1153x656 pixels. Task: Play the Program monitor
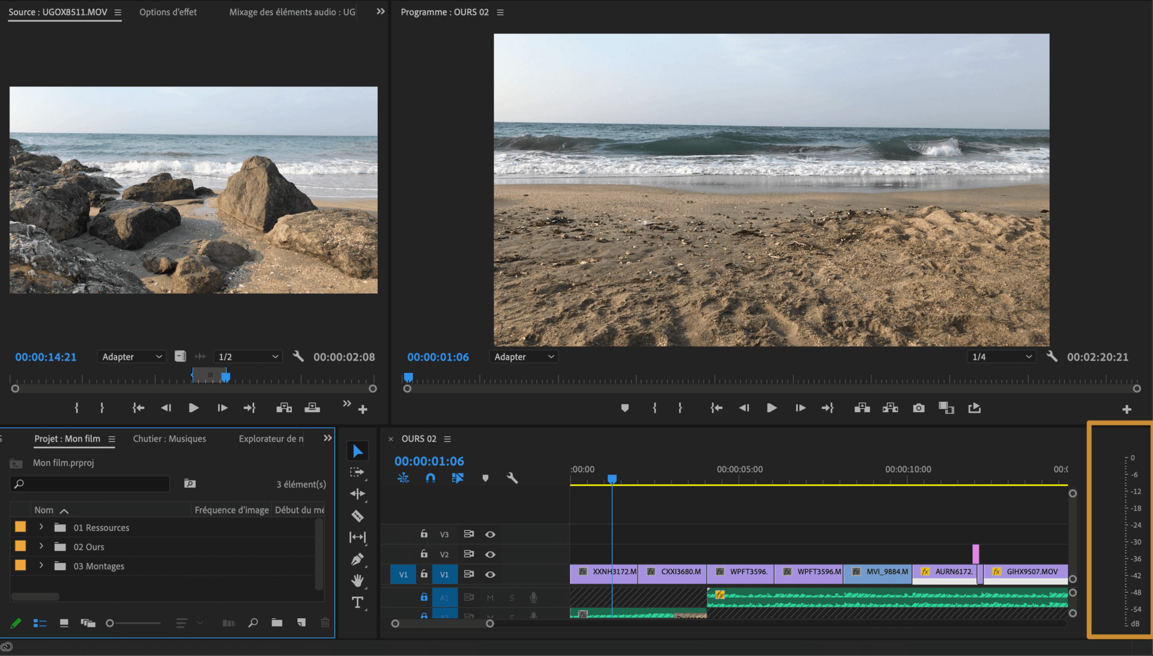pyautogui.click(x=772, y=408)
